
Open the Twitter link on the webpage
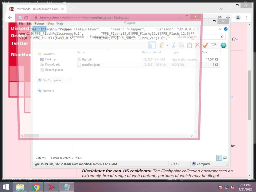(x=19, y=43)
